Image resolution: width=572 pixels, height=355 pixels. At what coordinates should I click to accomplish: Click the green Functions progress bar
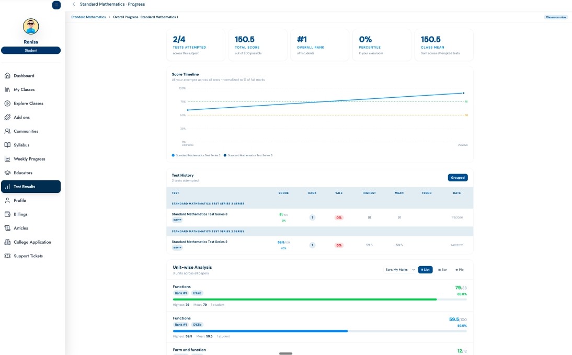(305, 300)
